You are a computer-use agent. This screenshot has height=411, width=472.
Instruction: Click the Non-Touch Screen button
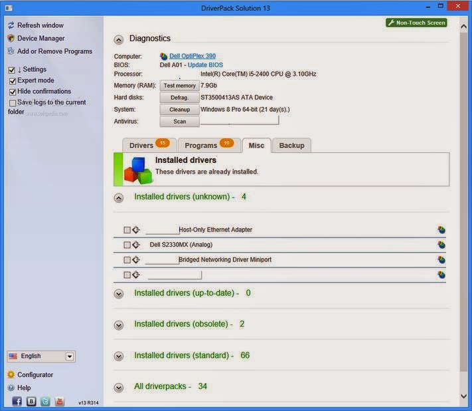point(416,23)
